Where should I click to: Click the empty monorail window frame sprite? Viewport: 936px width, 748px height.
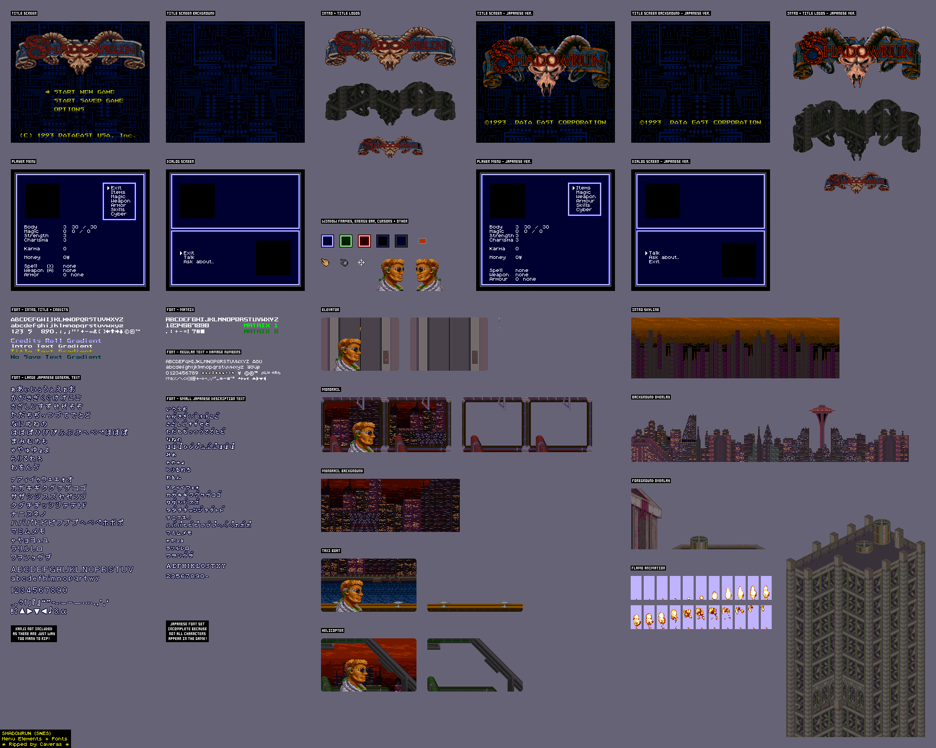527,425
